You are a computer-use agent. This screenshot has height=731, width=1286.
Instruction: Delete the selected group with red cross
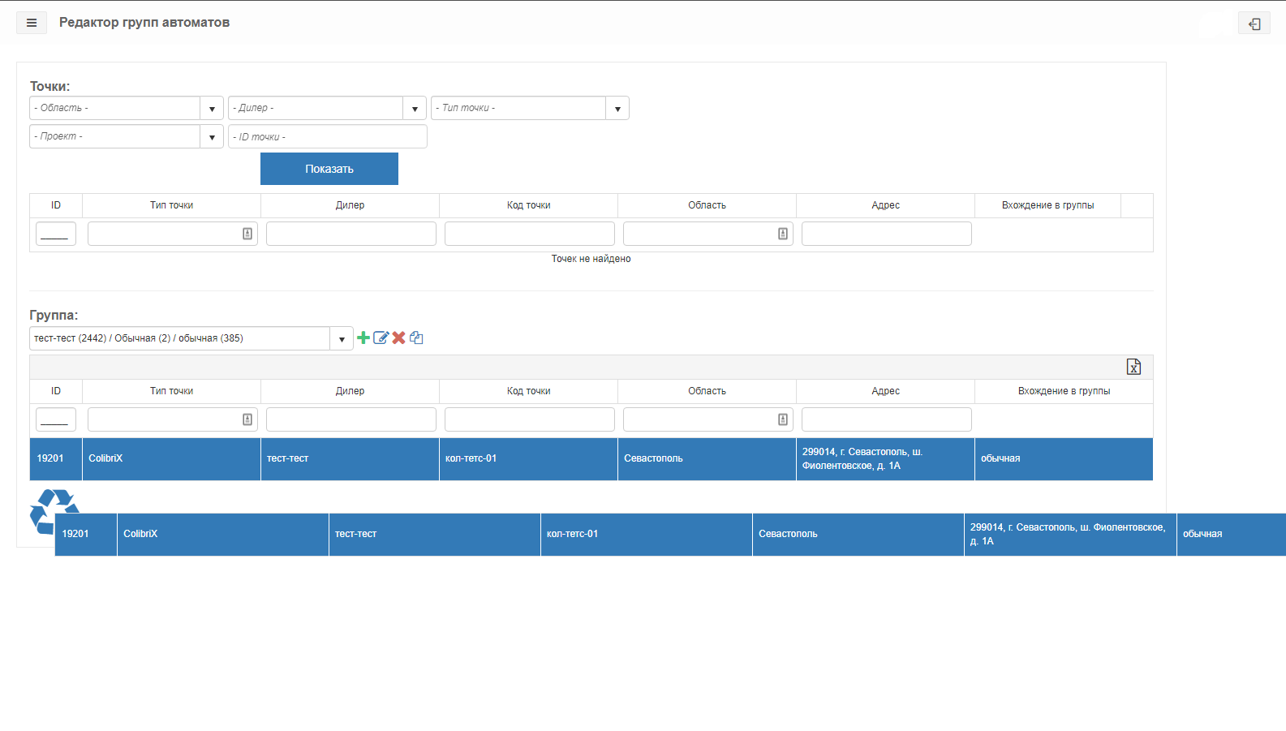(398, 338)
